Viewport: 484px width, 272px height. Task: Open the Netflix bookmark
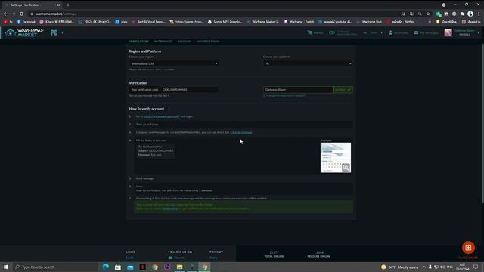400,22
